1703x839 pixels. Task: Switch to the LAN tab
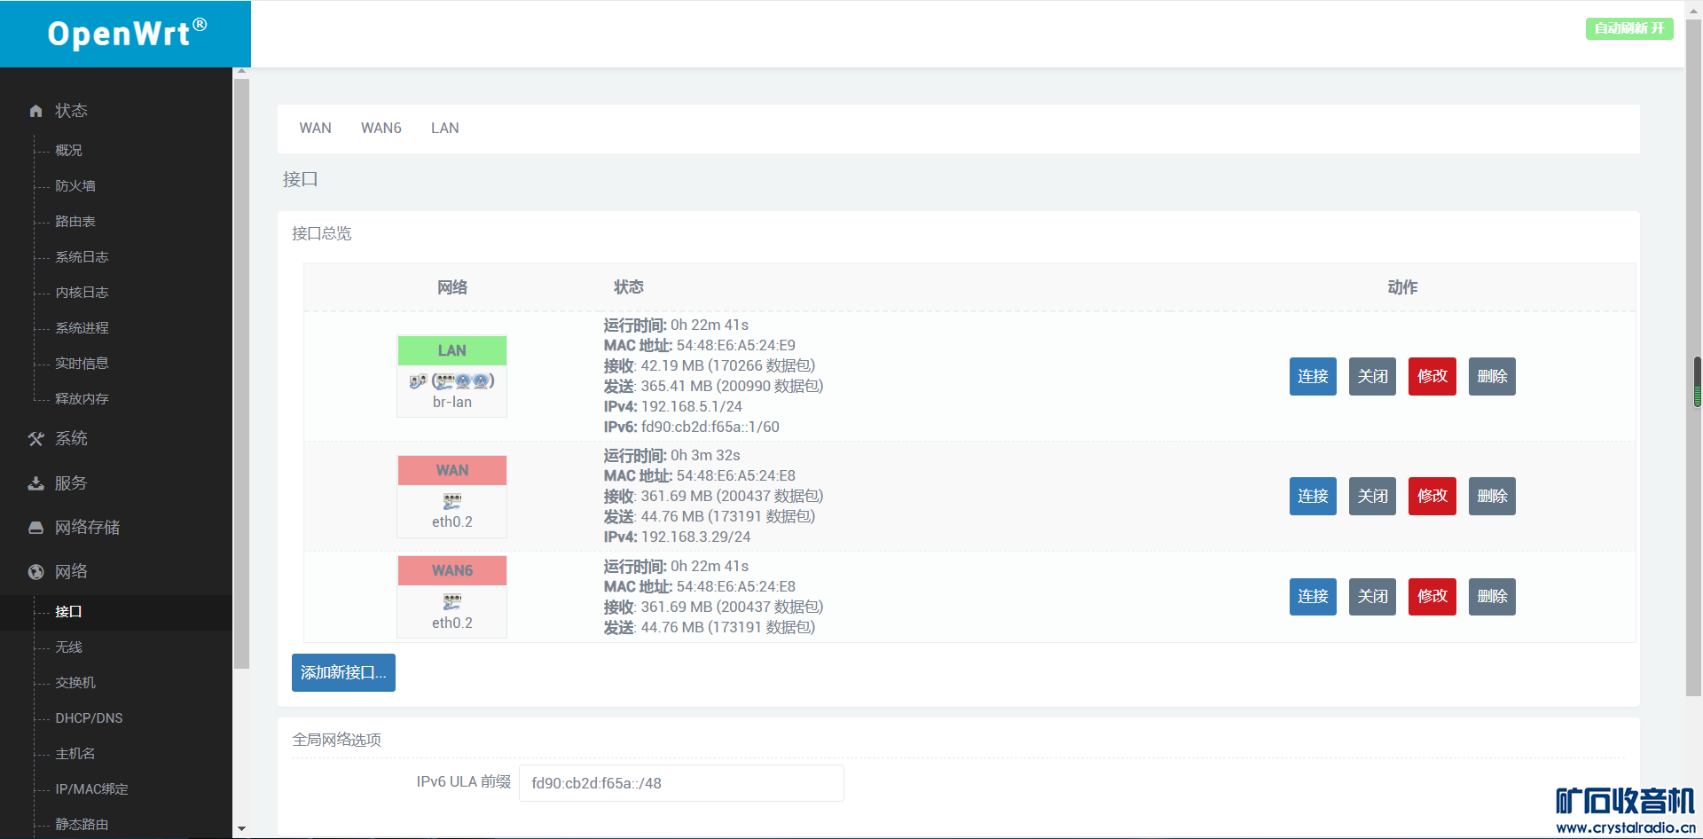click(x=445, y=128)
